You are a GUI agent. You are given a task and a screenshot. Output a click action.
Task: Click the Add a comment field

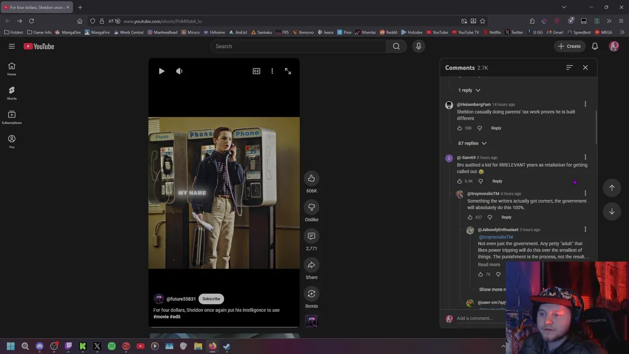click(x=481, y=318)
